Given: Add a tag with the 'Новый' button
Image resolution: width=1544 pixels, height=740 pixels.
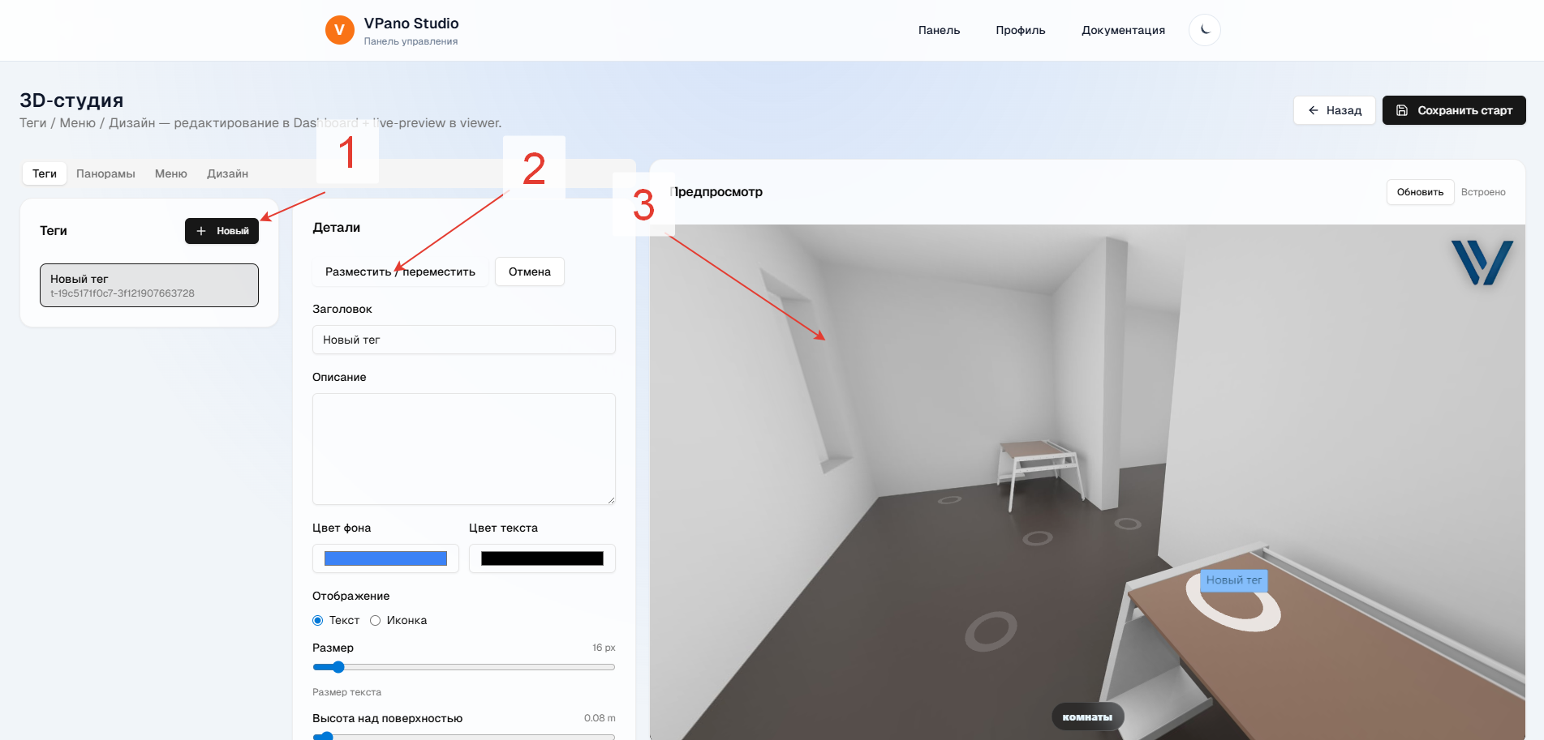Looking at the screenshot, I should coord(221,231).
